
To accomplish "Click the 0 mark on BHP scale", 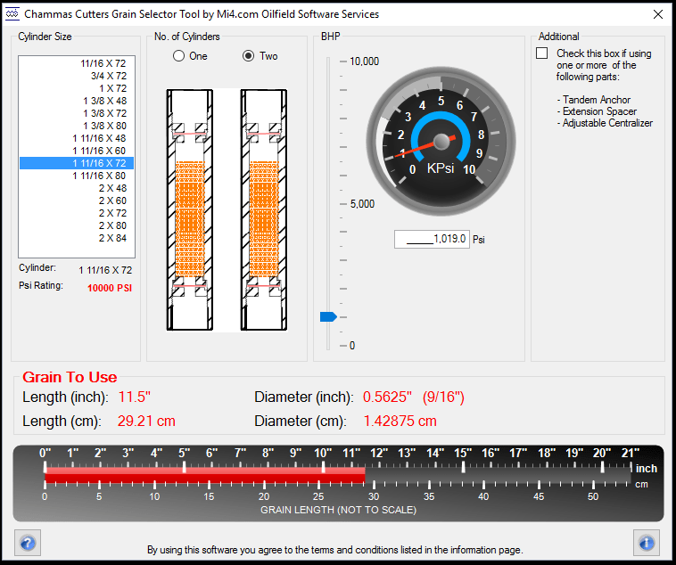I will click(x=352, y=346).
